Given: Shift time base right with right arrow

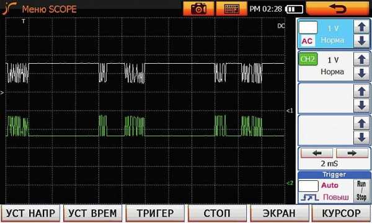Looking at the screenshot, I should pos(352,154).
